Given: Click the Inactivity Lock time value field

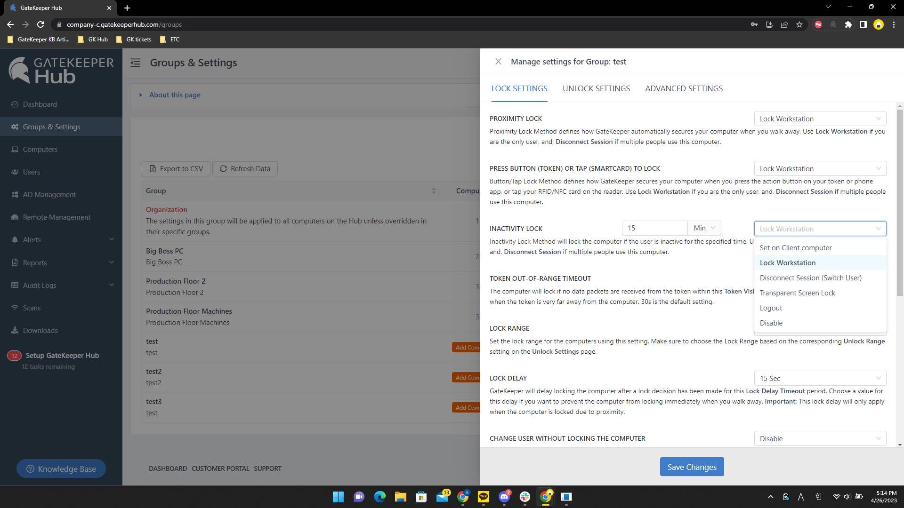Looking at the screenshot, I should tap(654, 228).
